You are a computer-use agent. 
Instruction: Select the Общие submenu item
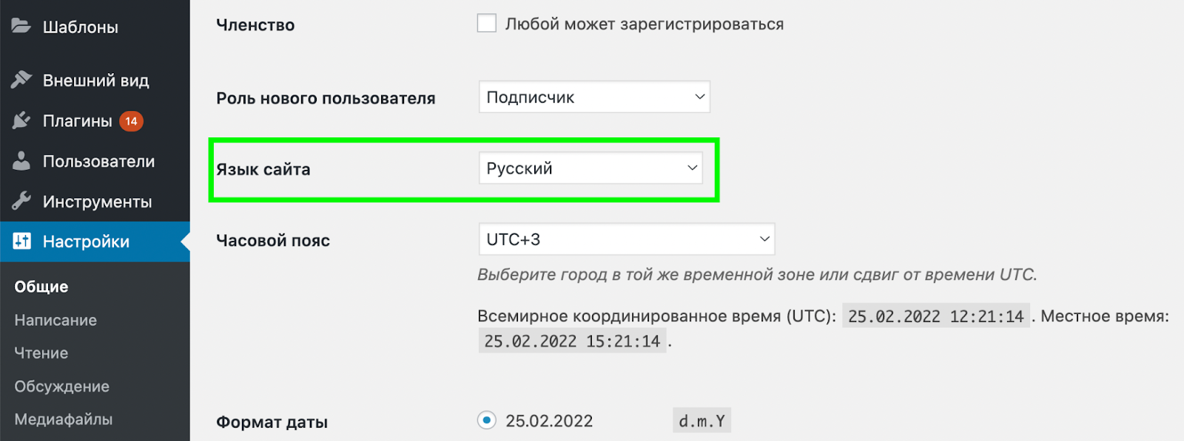tap(41, 287)
